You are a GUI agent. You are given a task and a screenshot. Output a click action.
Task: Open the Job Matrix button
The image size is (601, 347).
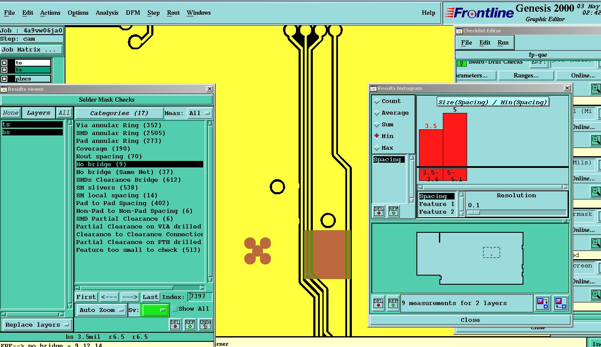(32, 50)
